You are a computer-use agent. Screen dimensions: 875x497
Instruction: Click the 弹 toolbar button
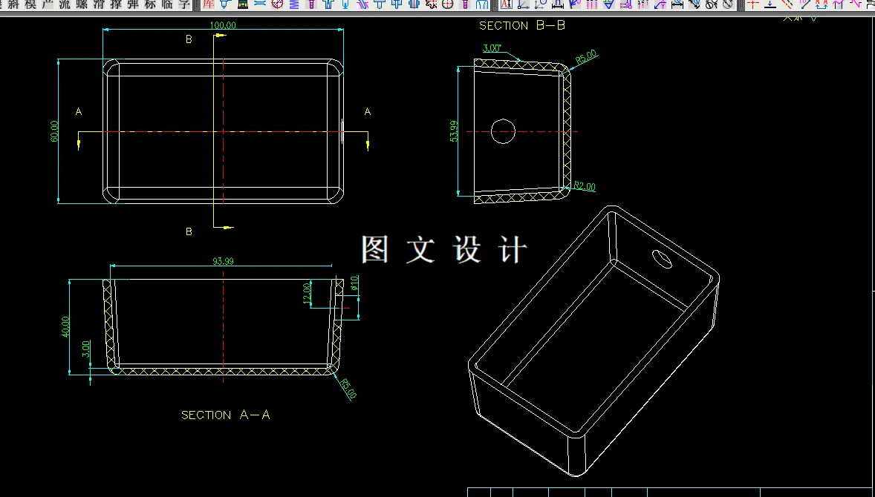[x=134, y=4]
